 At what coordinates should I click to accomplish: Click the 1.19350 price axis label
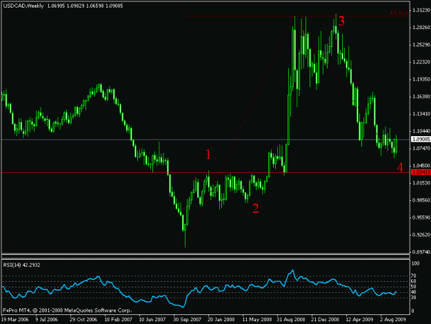click(421, 79)
